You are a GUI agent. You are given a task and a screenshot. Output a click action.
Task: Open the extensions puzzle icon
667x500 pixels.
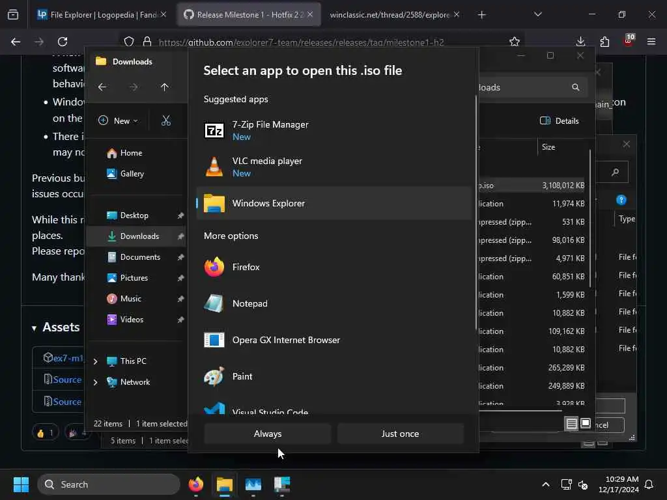click(x=604, y=42)
